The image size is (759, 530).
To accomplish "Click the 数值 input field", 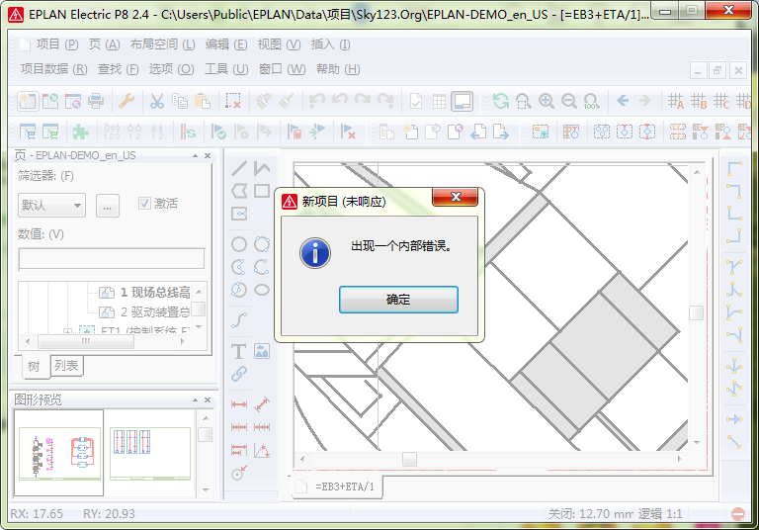I will tap(111, 258).
